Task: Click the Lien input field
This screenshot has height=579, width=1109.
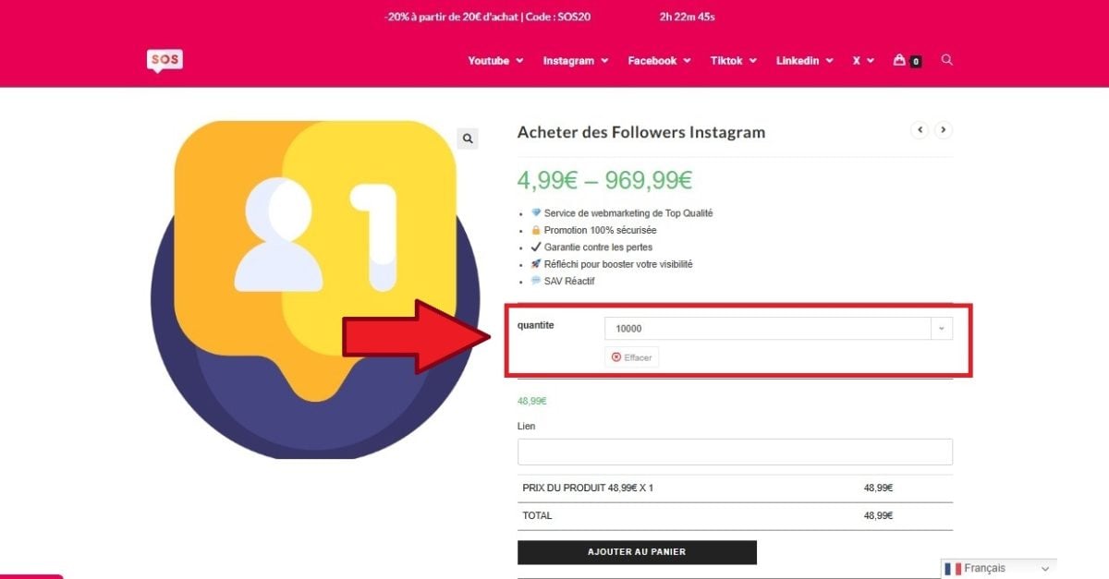Action: pyautogui.click(x=735, y=452)
